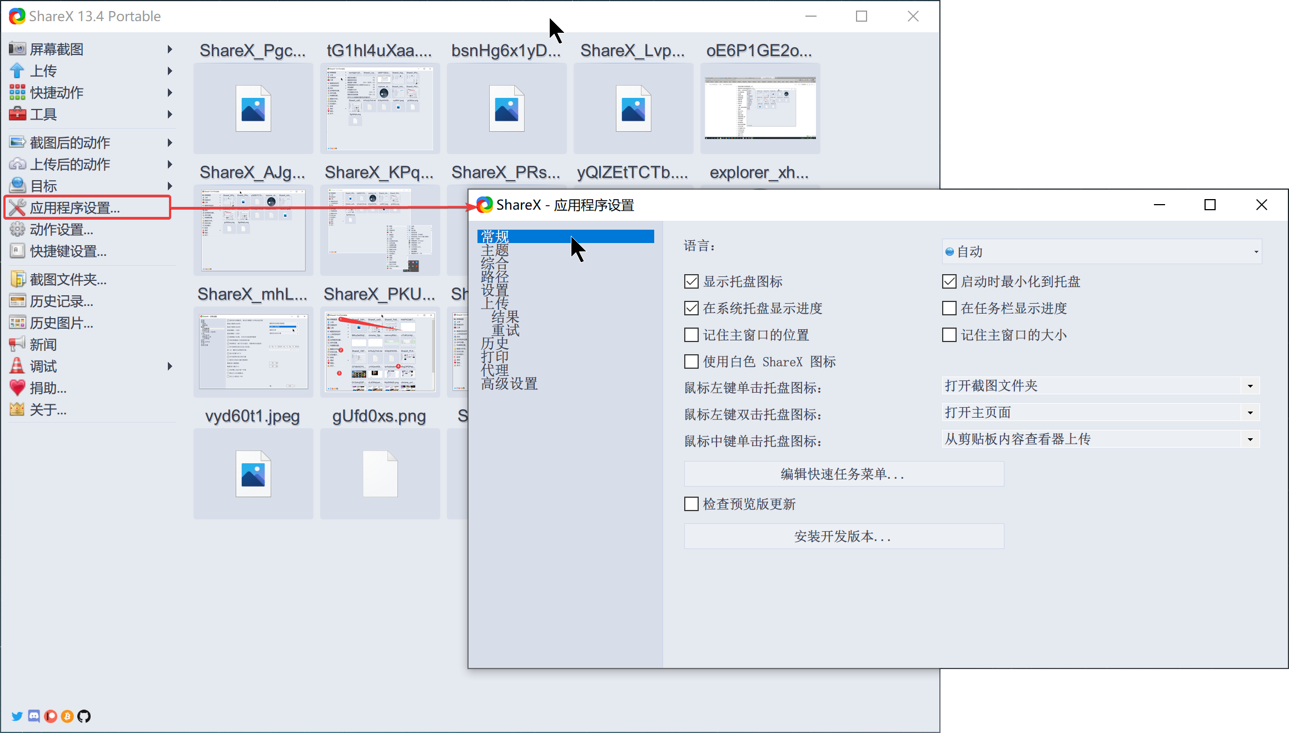Expand the 上传 submenu arrow

[x=170, y=71]
